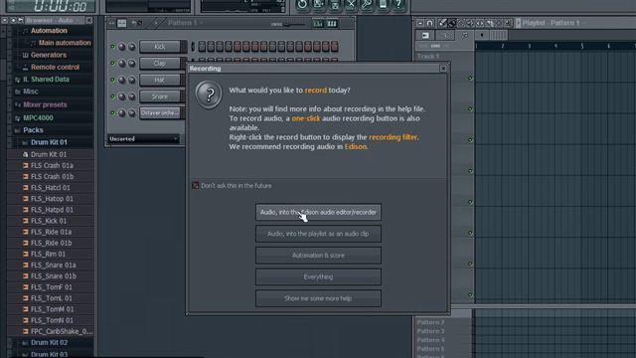Image resolution: width=636 pixels, height=358 pixels.
Task: Click the Generators plug icon in browser
Action: (x=25, y=56)
